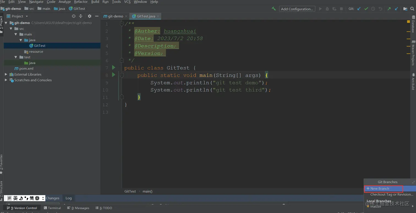Click the Run triangle in top toolbar
The width and height of the screenshot is (416, 213).
(x=320, y=9)
